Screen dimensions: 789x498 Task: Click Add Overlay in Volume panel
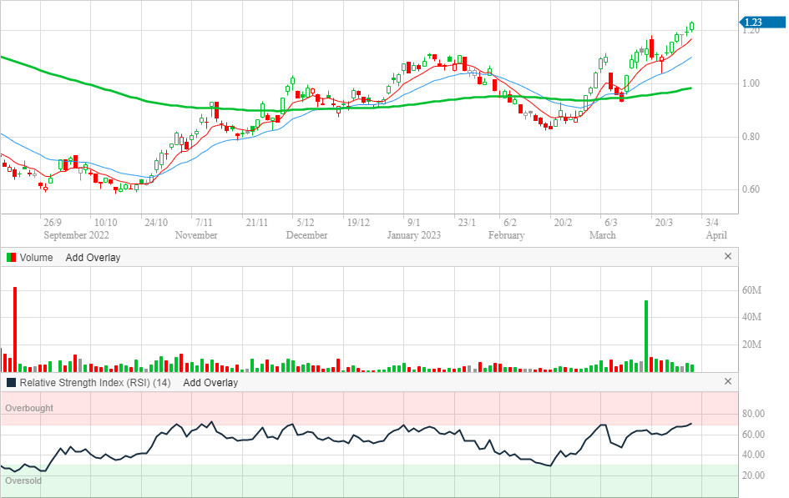tap(93, 258)
